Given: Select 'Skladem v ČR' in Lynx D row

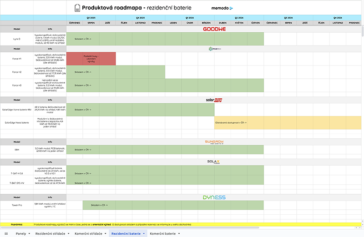Looking at the screenshot, I should coord(83,39).
